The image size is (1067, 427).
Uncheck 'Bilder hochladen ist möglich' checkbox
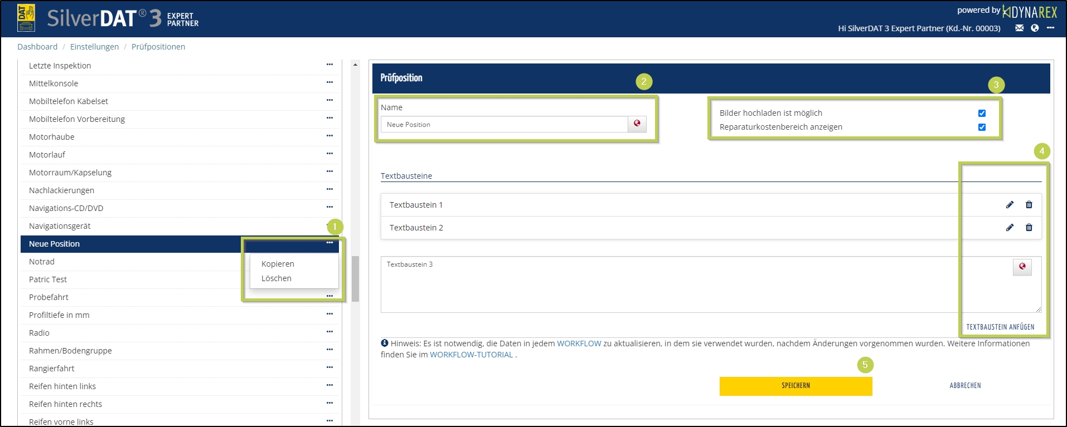982,114
